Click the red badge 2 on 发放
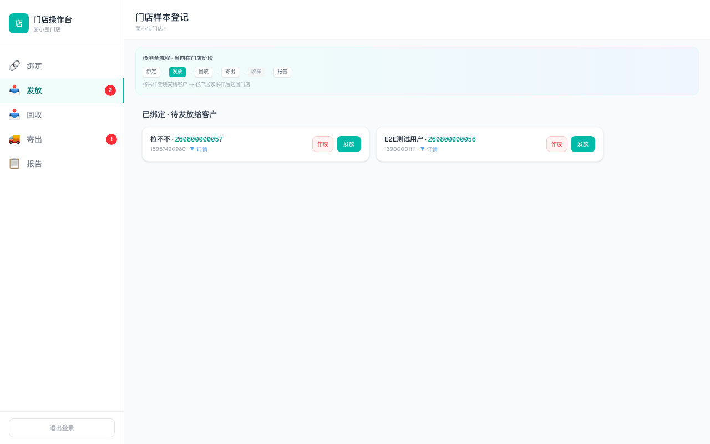This screenshot has width=710, height=444. click(110, 90)
